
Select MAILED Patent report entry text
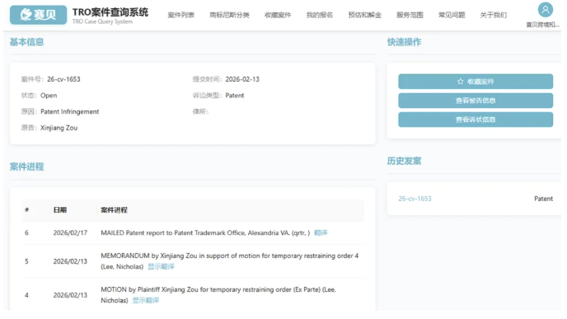[x=205, y=233]
